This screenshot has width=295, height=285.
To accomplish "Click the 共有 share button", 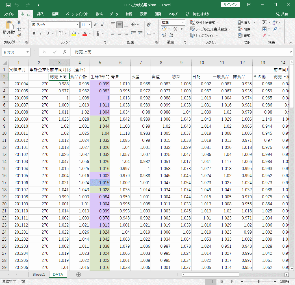I will point(282,14).
